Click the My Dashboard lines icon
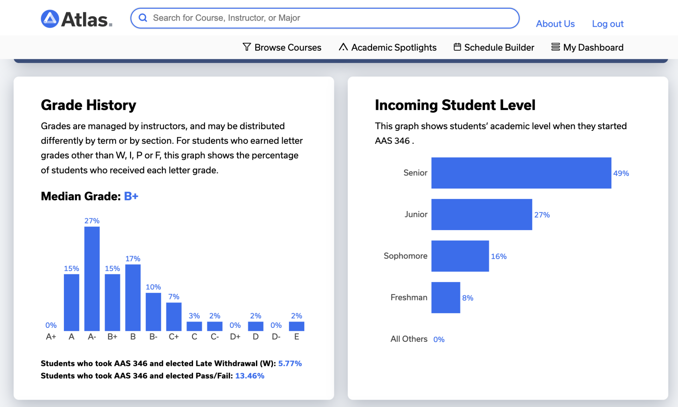 pyautogui.click(x=555, y=47)
